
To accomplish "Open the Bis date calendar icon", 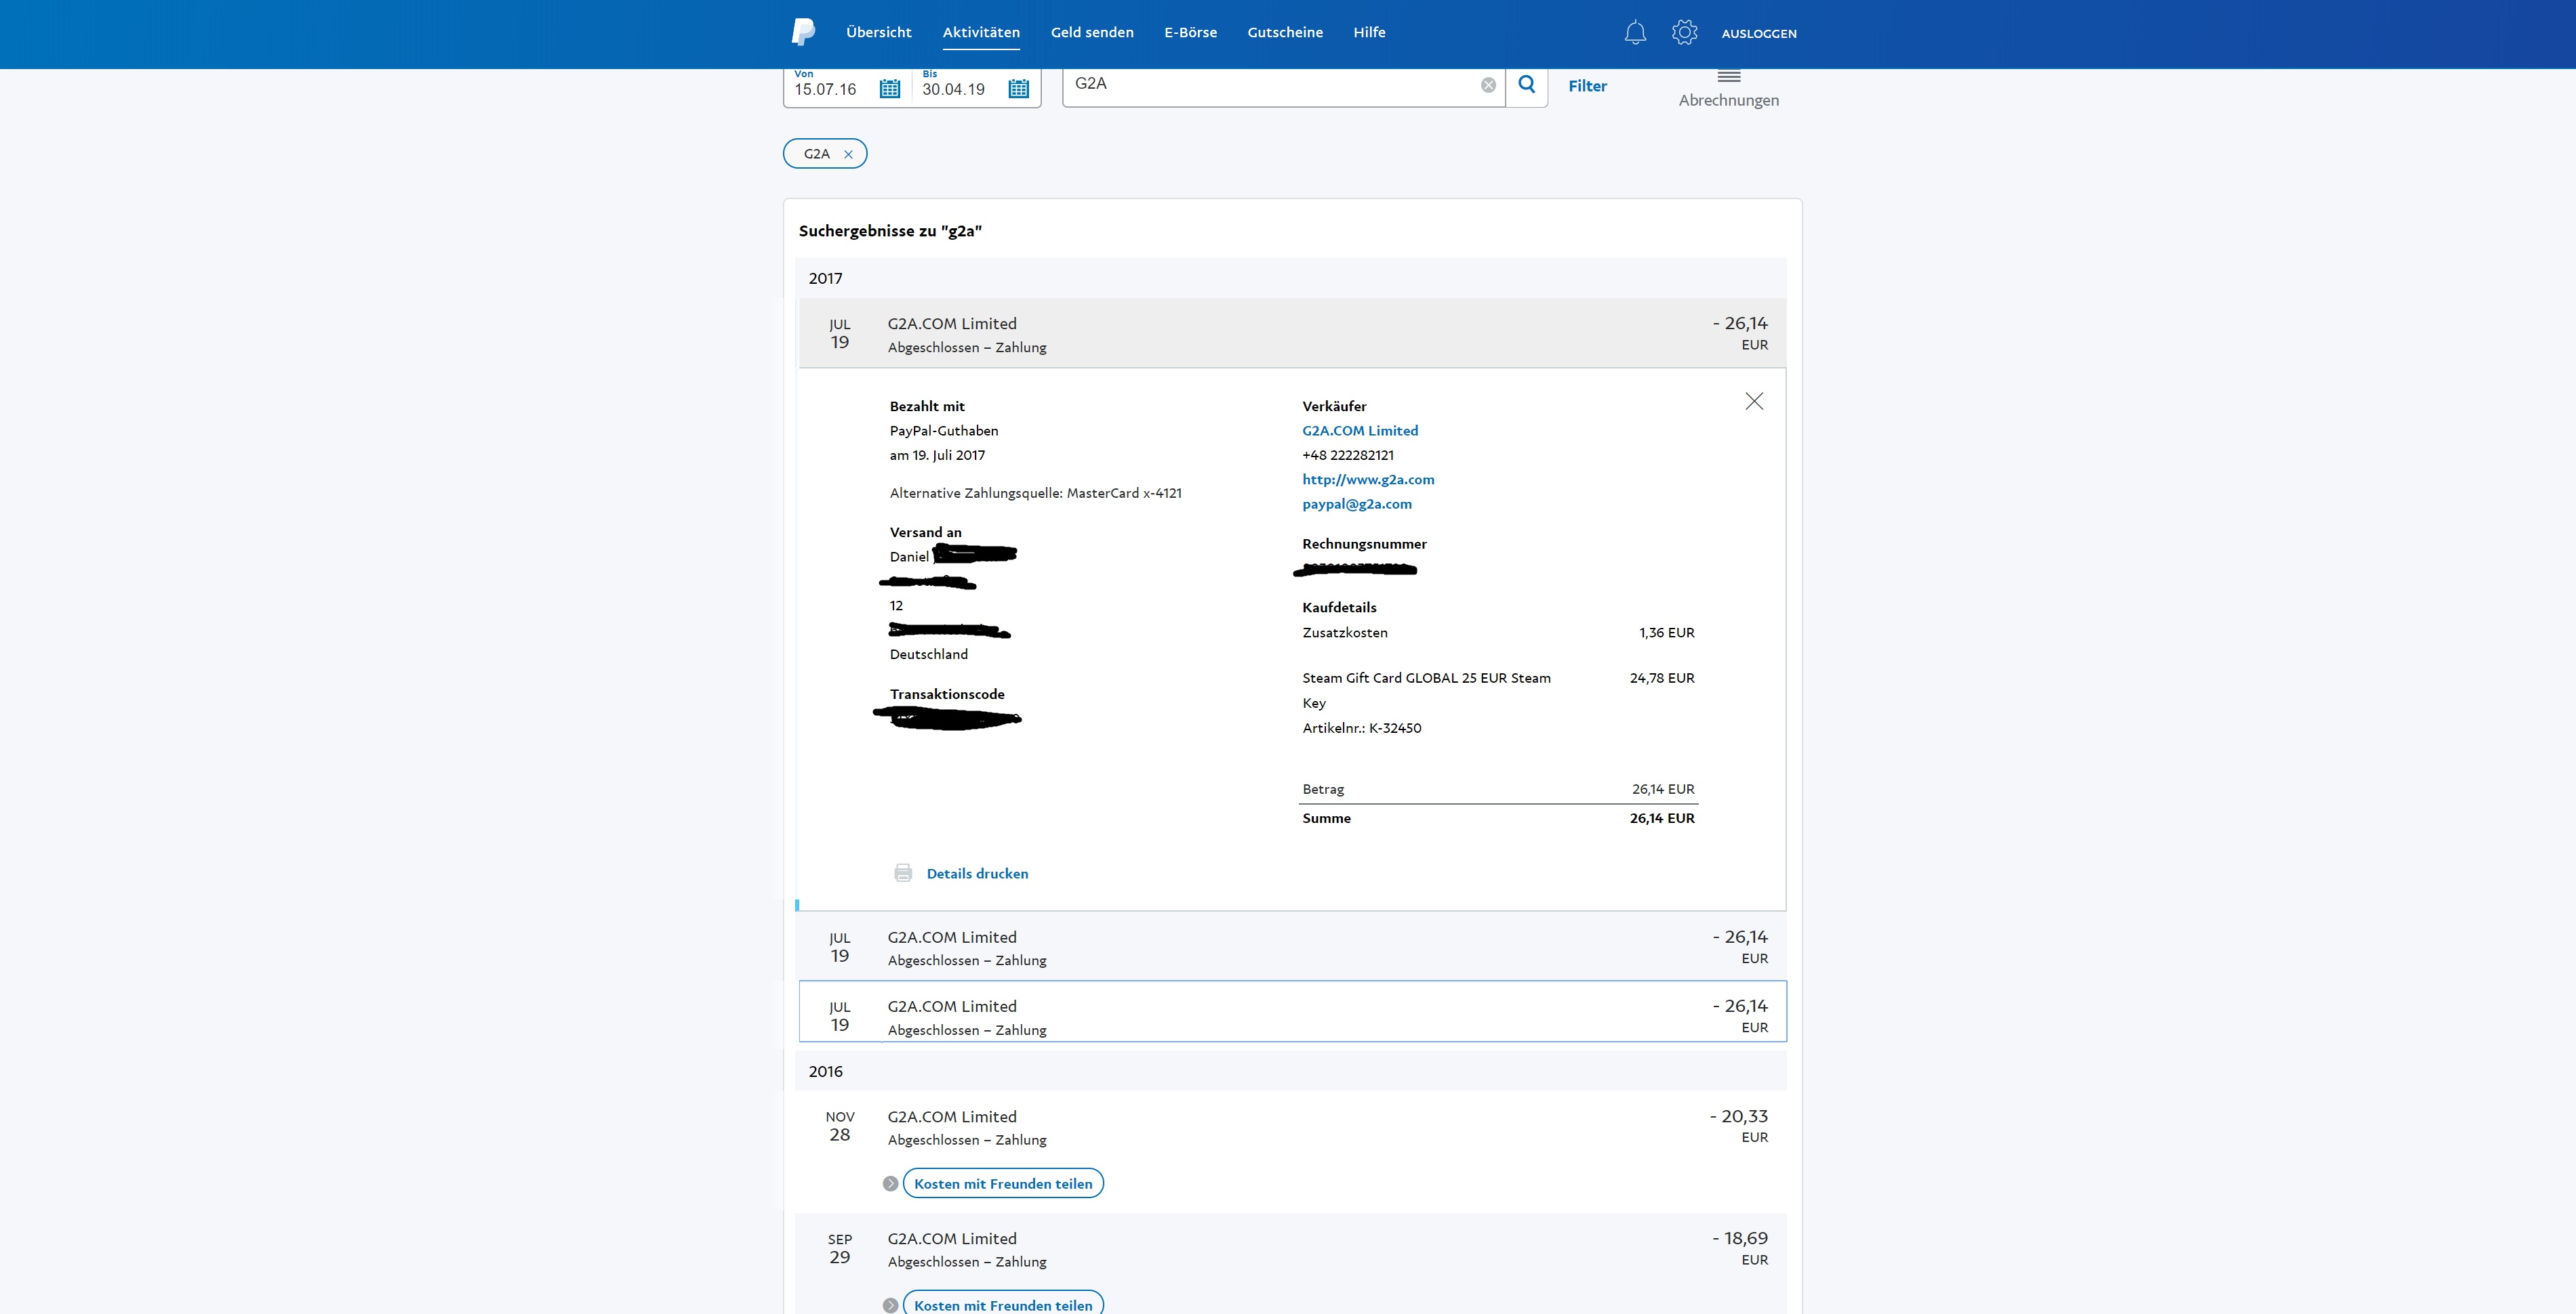I will click(x=1018, y=89).
